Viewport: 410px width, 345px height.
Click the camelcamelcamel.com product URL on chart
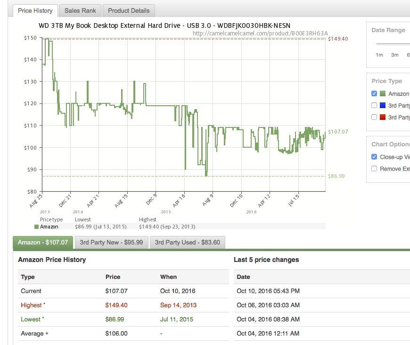[x=260, y=34]
